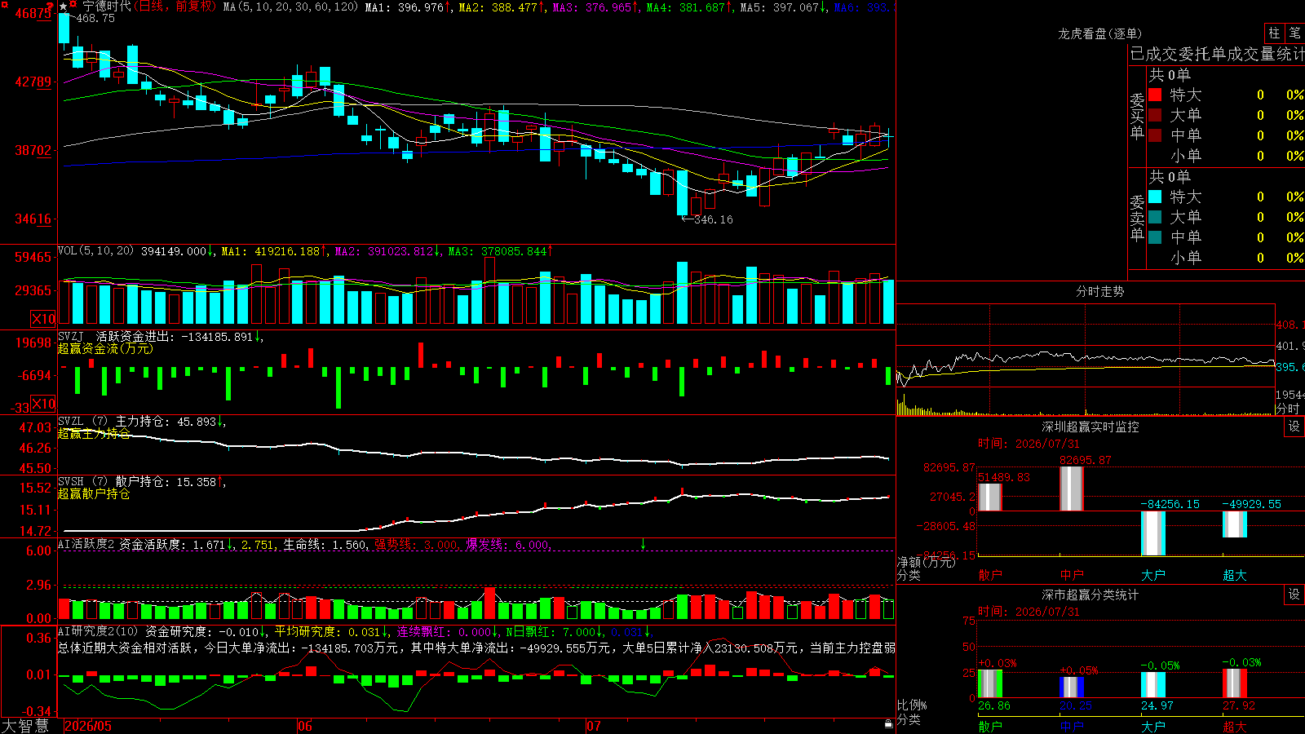Click 超赢资金流(万元) label
This screenshot has height=734, width=1305.
coord(105,348)
